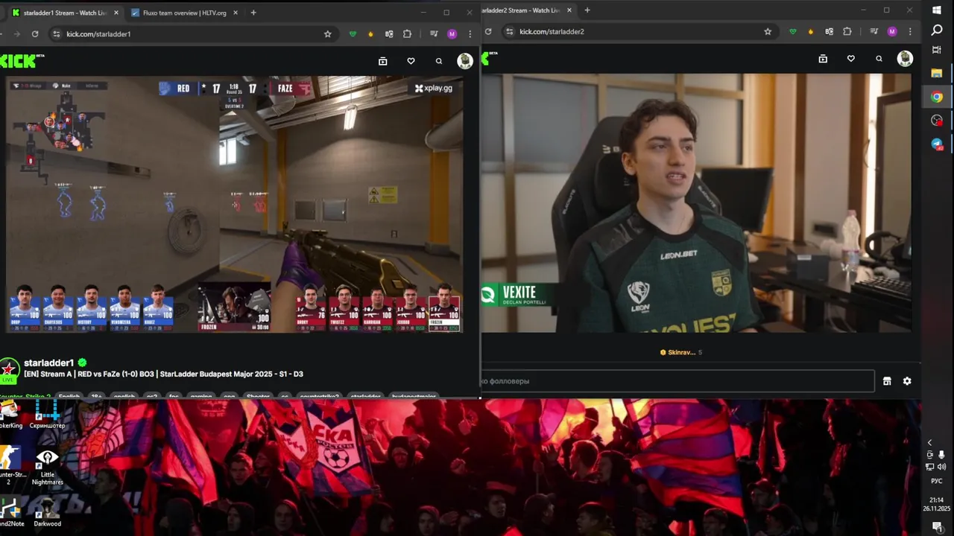Reload the kick.com/starladder1 page
The height and width of the screenshot is (536, 954).
tap(35, 33)
